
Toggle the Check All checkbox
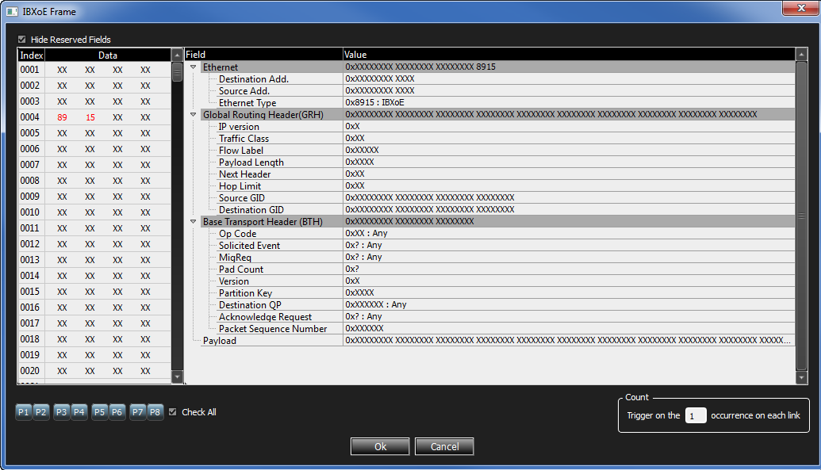(x=173, y=412)
